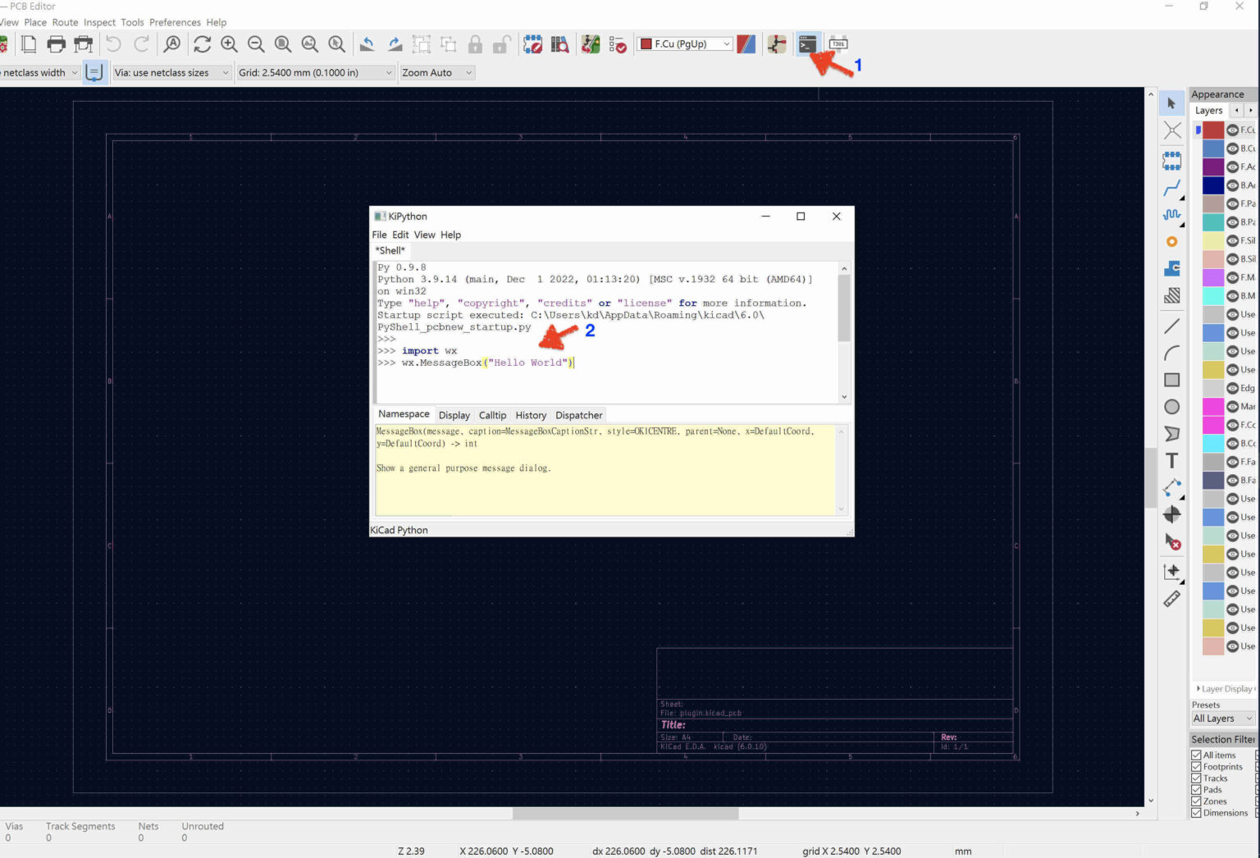Open the Inspect menu
Screen dimensions: 1260x858
[x=99, y=22]
